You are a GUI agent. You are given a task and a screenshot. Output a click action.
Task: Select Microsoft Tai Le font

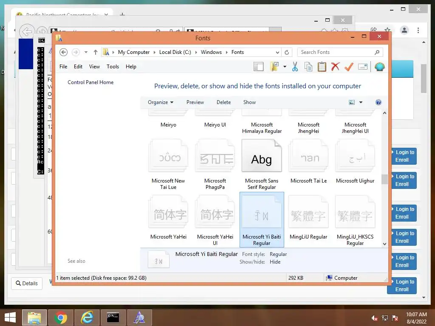point(308,162)
